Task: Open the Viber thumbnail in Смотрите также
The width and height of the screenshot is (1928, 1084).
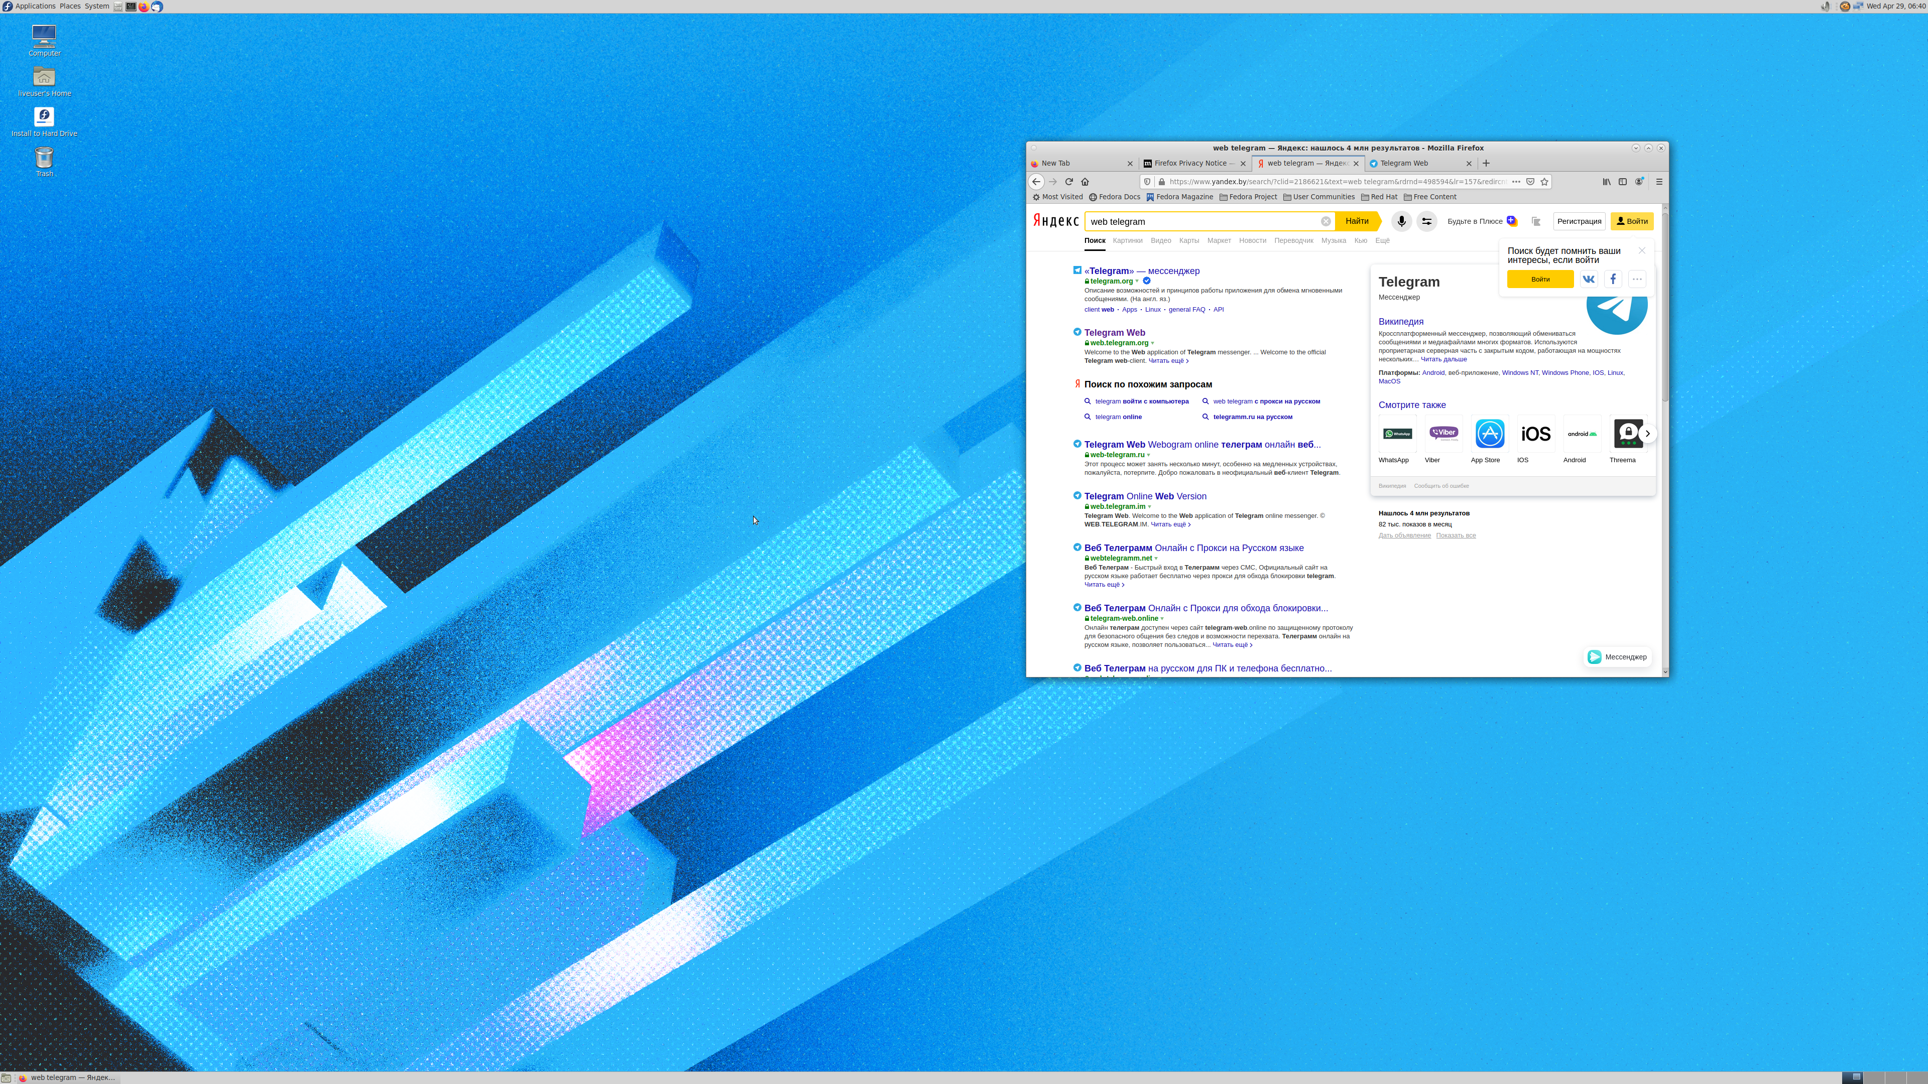Action: click(1443, 434)
